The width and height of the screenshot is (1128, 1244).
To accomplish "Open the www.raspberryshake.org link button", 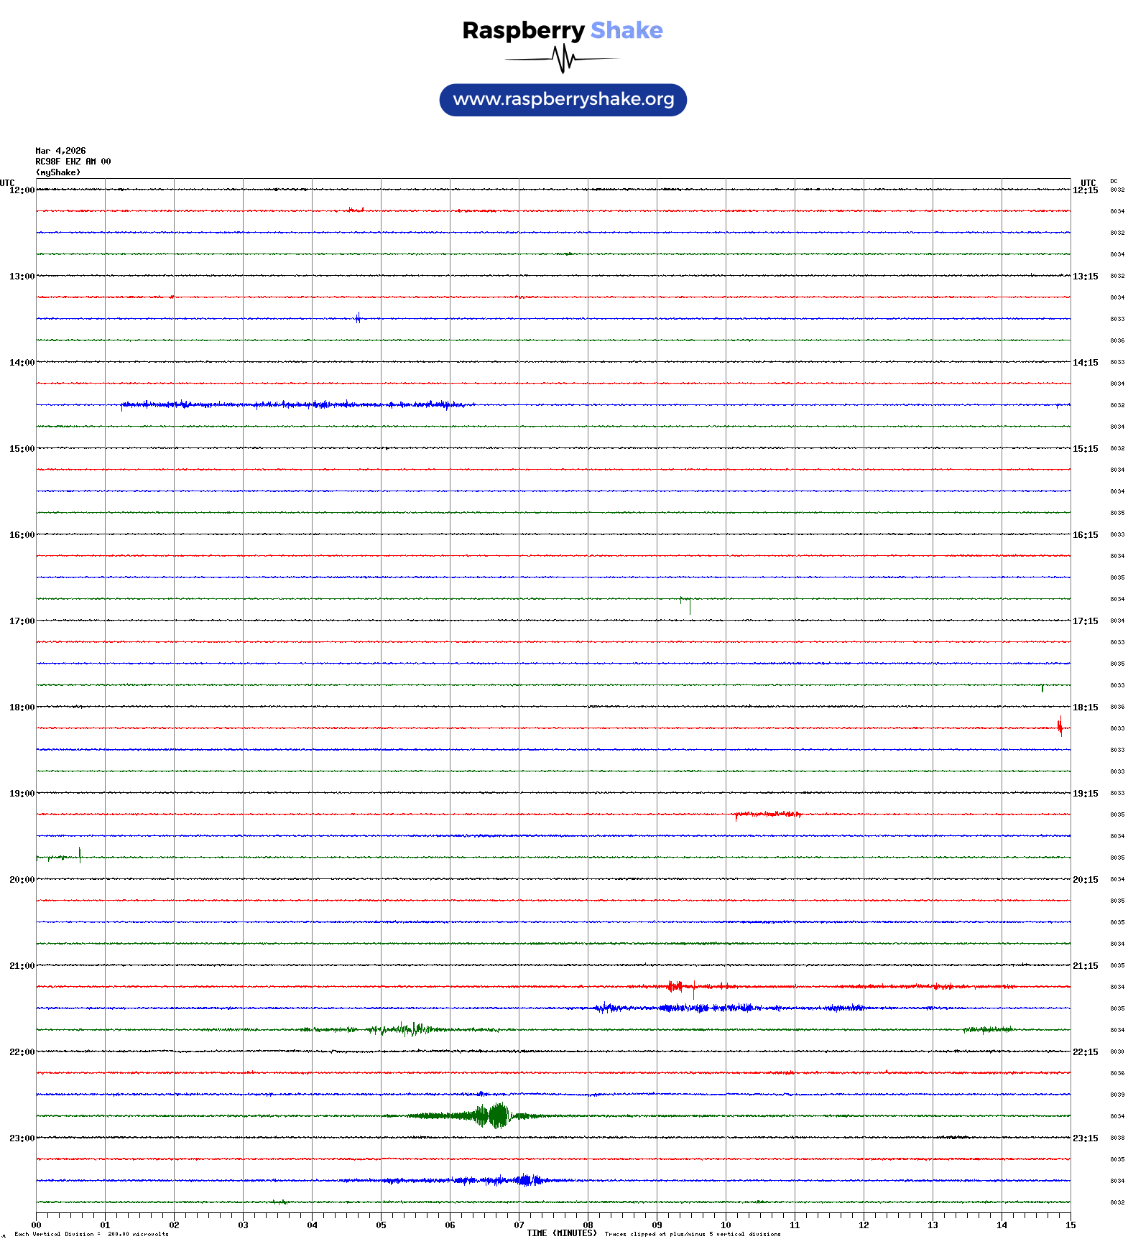I will 563,100.
